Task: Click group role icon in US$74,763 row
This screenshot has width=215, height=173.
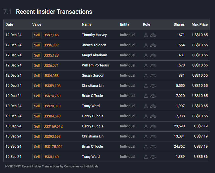Action: (153, 96)
